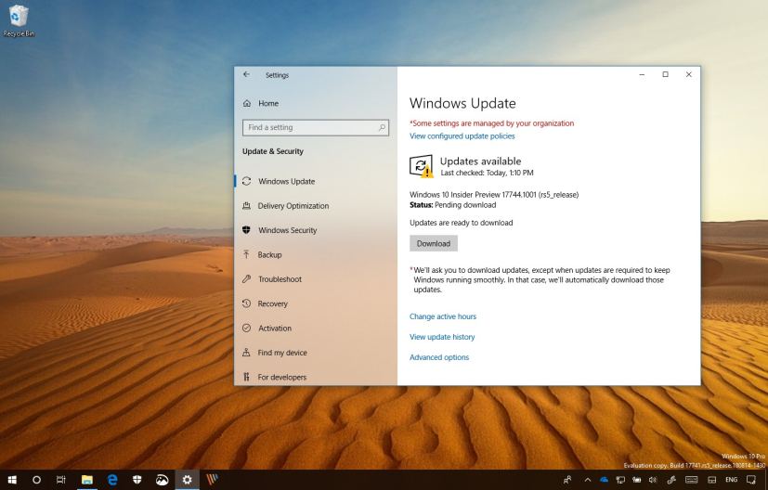Click the Windows Update heading text
This screenshot has height=490, width=768.
pyautogui.click(x=462, y=103)
